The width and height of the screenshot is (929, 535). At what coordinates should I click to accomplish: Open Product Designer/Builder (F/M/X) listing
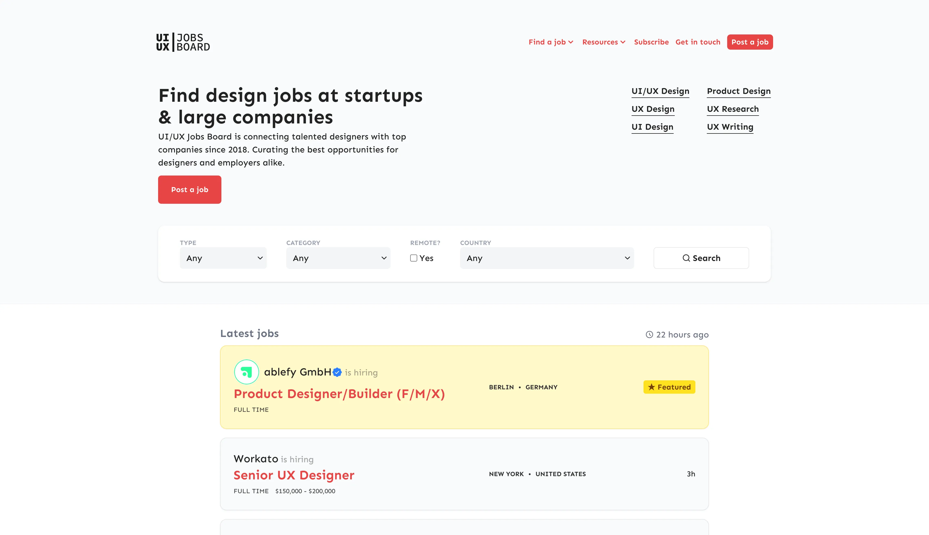[339, 394]
